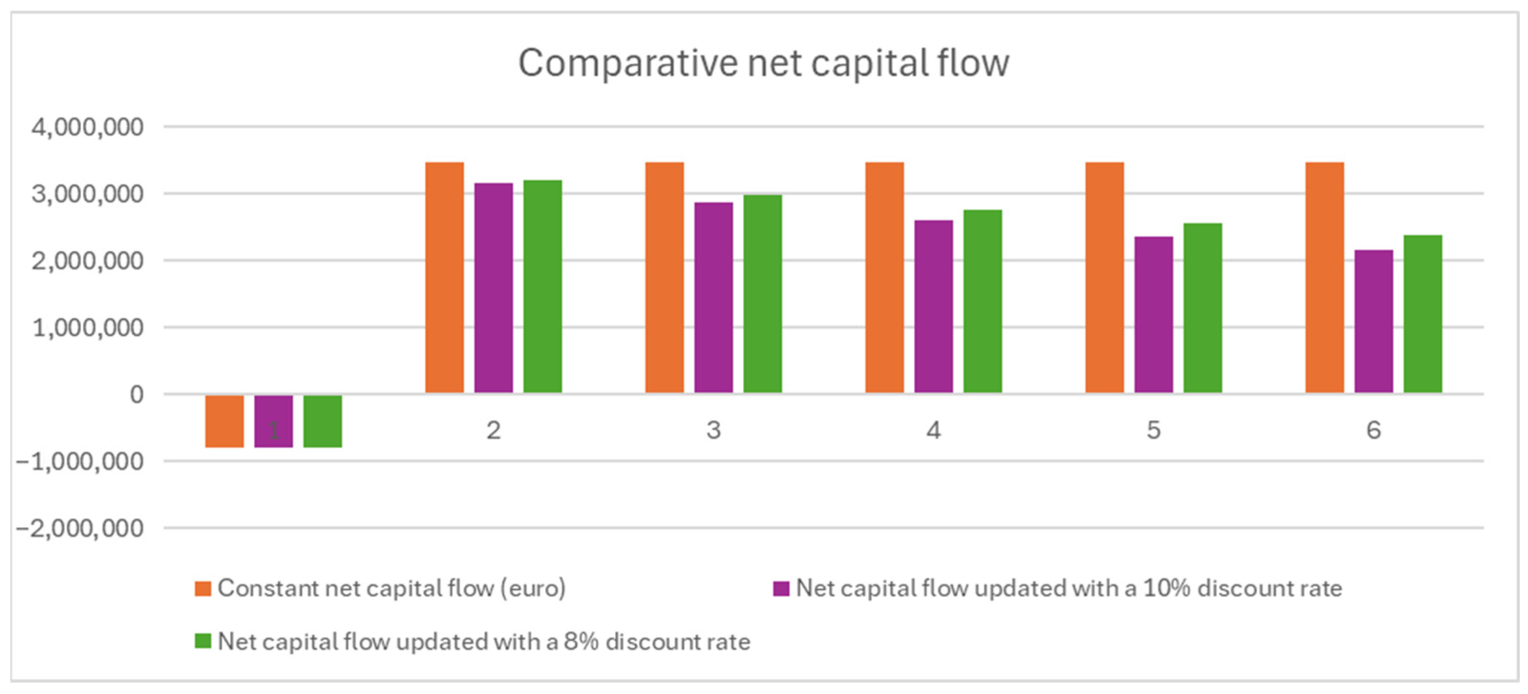Click the green bar in period 6

click(x=1422, y=314)
